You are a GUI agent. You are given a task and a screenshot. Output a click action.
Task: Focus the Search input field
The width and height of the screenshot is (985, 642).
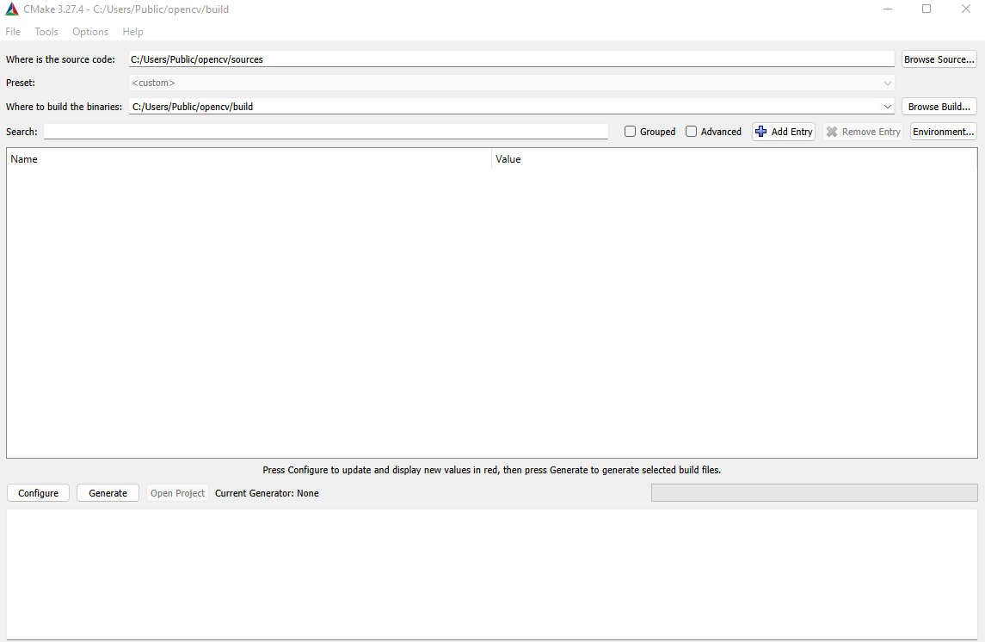pyautogui.click(x=326, y=132)
